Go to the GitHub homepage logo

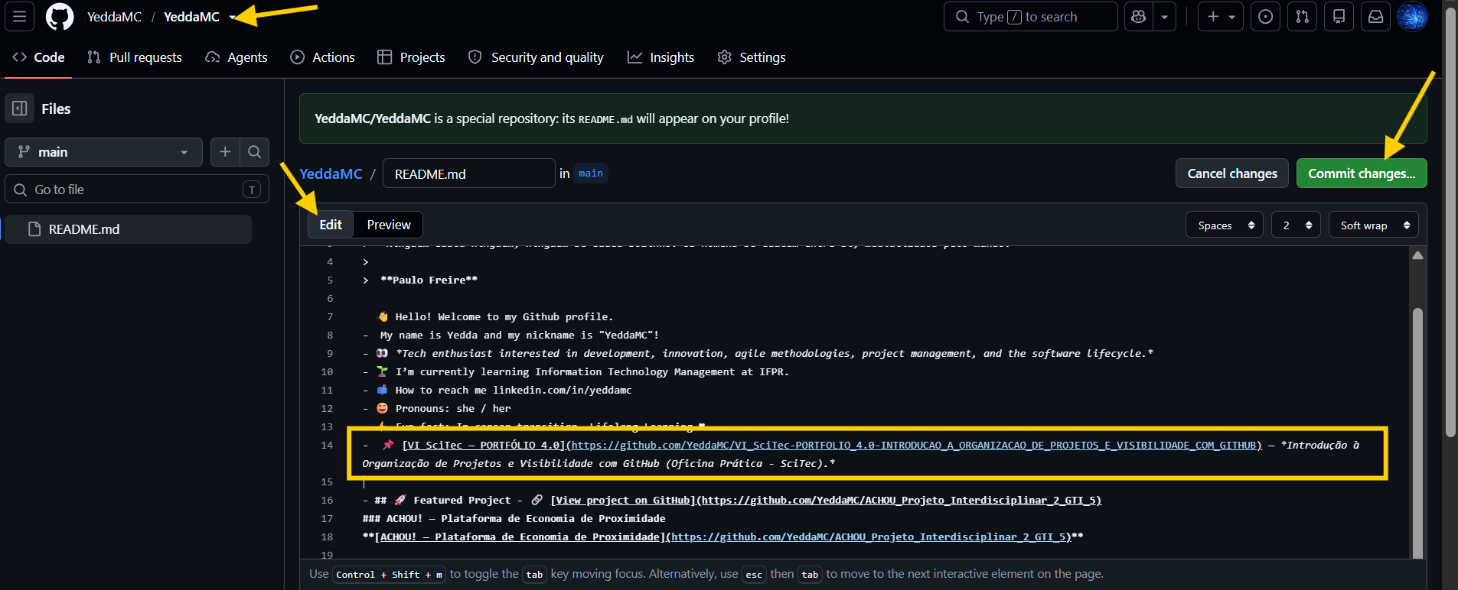60,16
